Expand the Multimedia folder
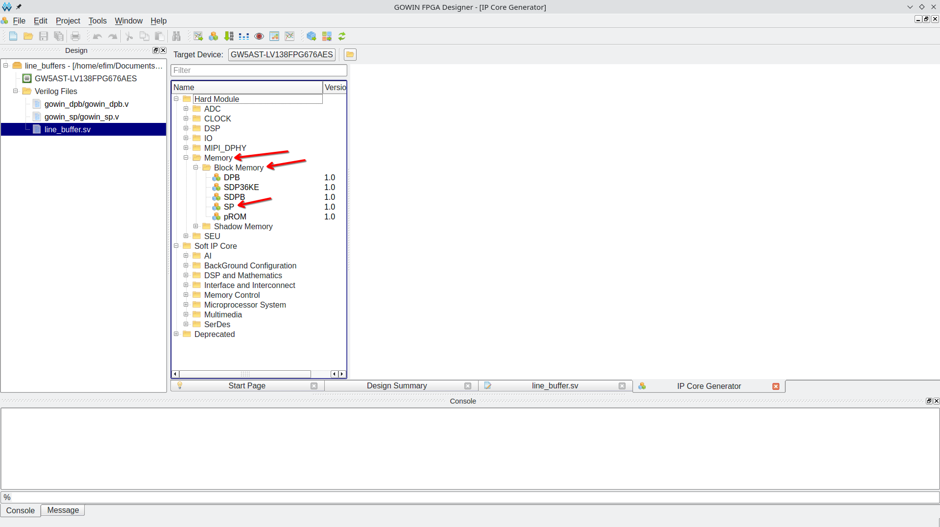 pos(186,314)
